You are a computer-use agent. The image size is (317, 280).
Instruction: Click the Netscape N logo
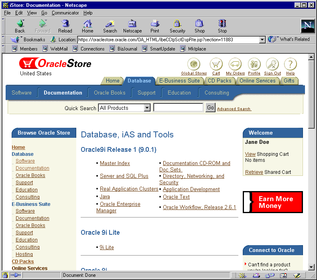click(307, 26)
